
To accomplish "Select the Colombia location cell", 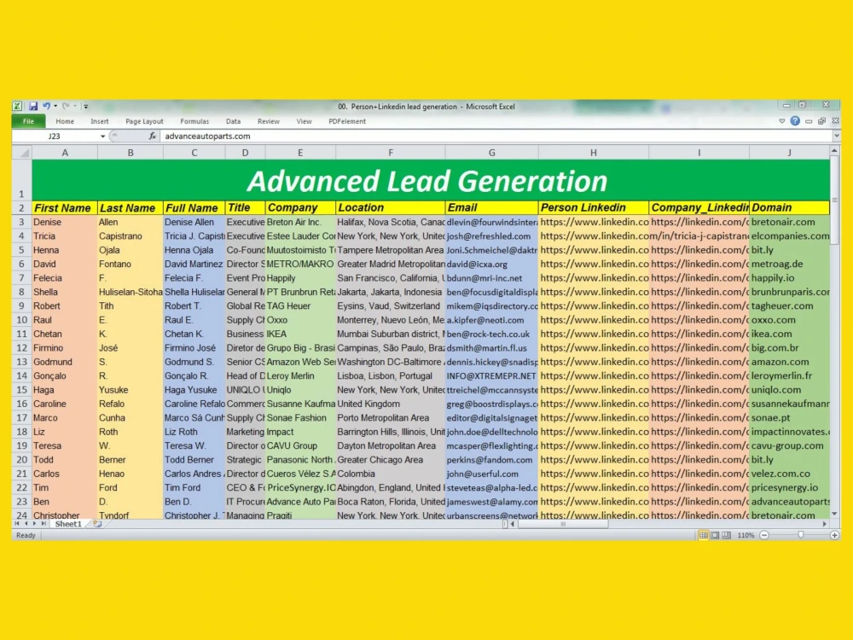I will click(x=390, y=474).
